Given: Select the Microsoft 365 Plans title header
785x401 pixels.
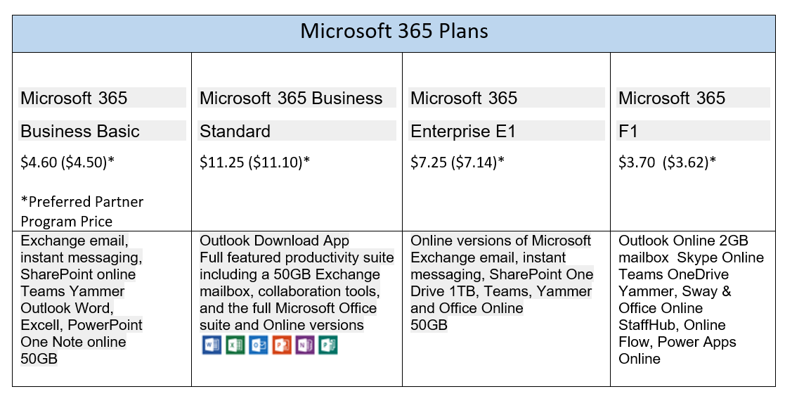Looking at the screenshot, I should click(x=394, y=31).
